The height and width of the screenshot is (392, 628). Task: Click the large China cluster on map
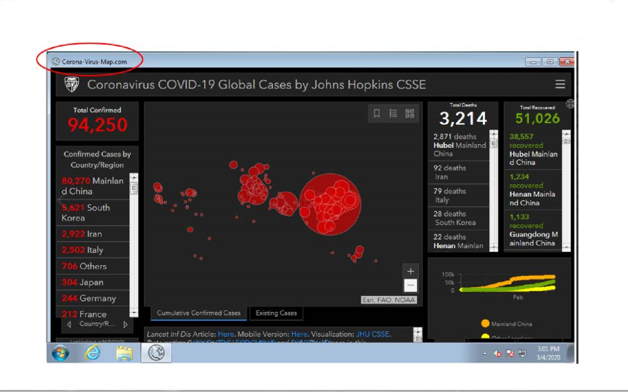pos(330,204)
